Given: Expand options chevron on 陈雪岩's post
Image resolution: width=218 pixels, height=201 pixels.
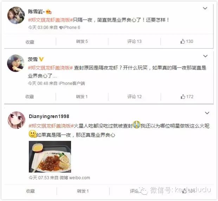Looking at the screenshot, I should 205,8.
